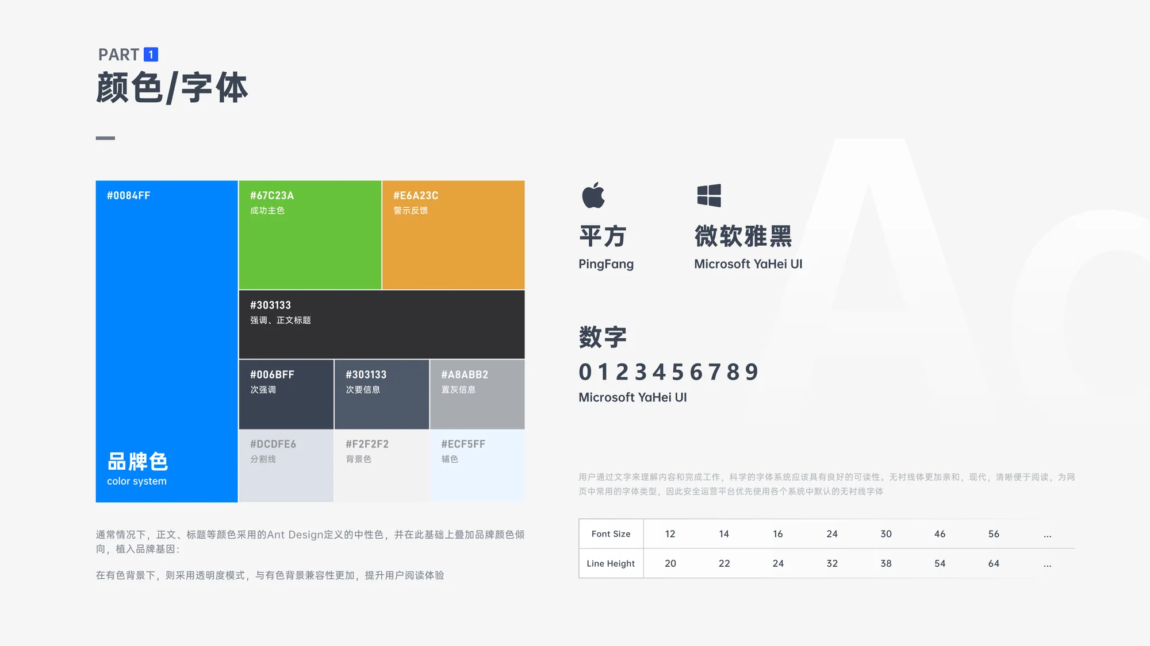Click the sentence starting 在有色背景下
1150x646 pixels.
click(x=270, y=575)
